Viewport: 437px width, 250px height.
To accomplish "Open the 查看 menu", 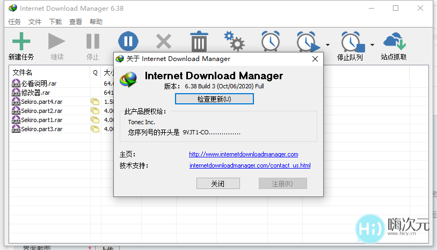I will point(76,21).
